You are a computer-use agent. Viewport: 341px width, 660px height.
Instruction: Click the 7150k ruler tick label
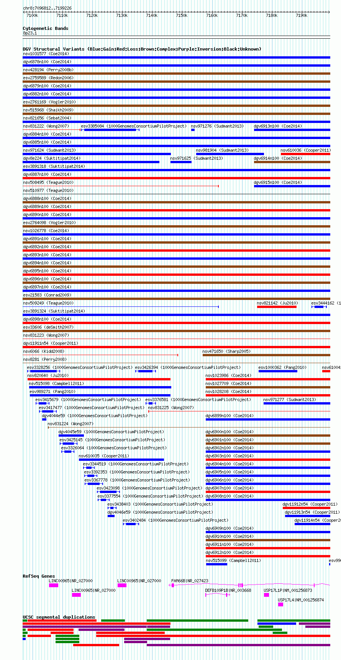[182, 16]
